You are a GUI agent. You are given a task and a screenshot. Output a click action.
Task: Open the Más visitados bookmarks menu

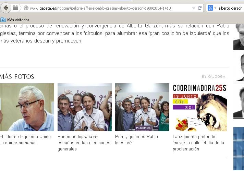[x=18, y=20]
